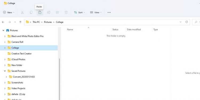The image size is (200, 100).
Task: Select Pictures in navigation tree
Action: pyautogui.click(x=14, y=31)
